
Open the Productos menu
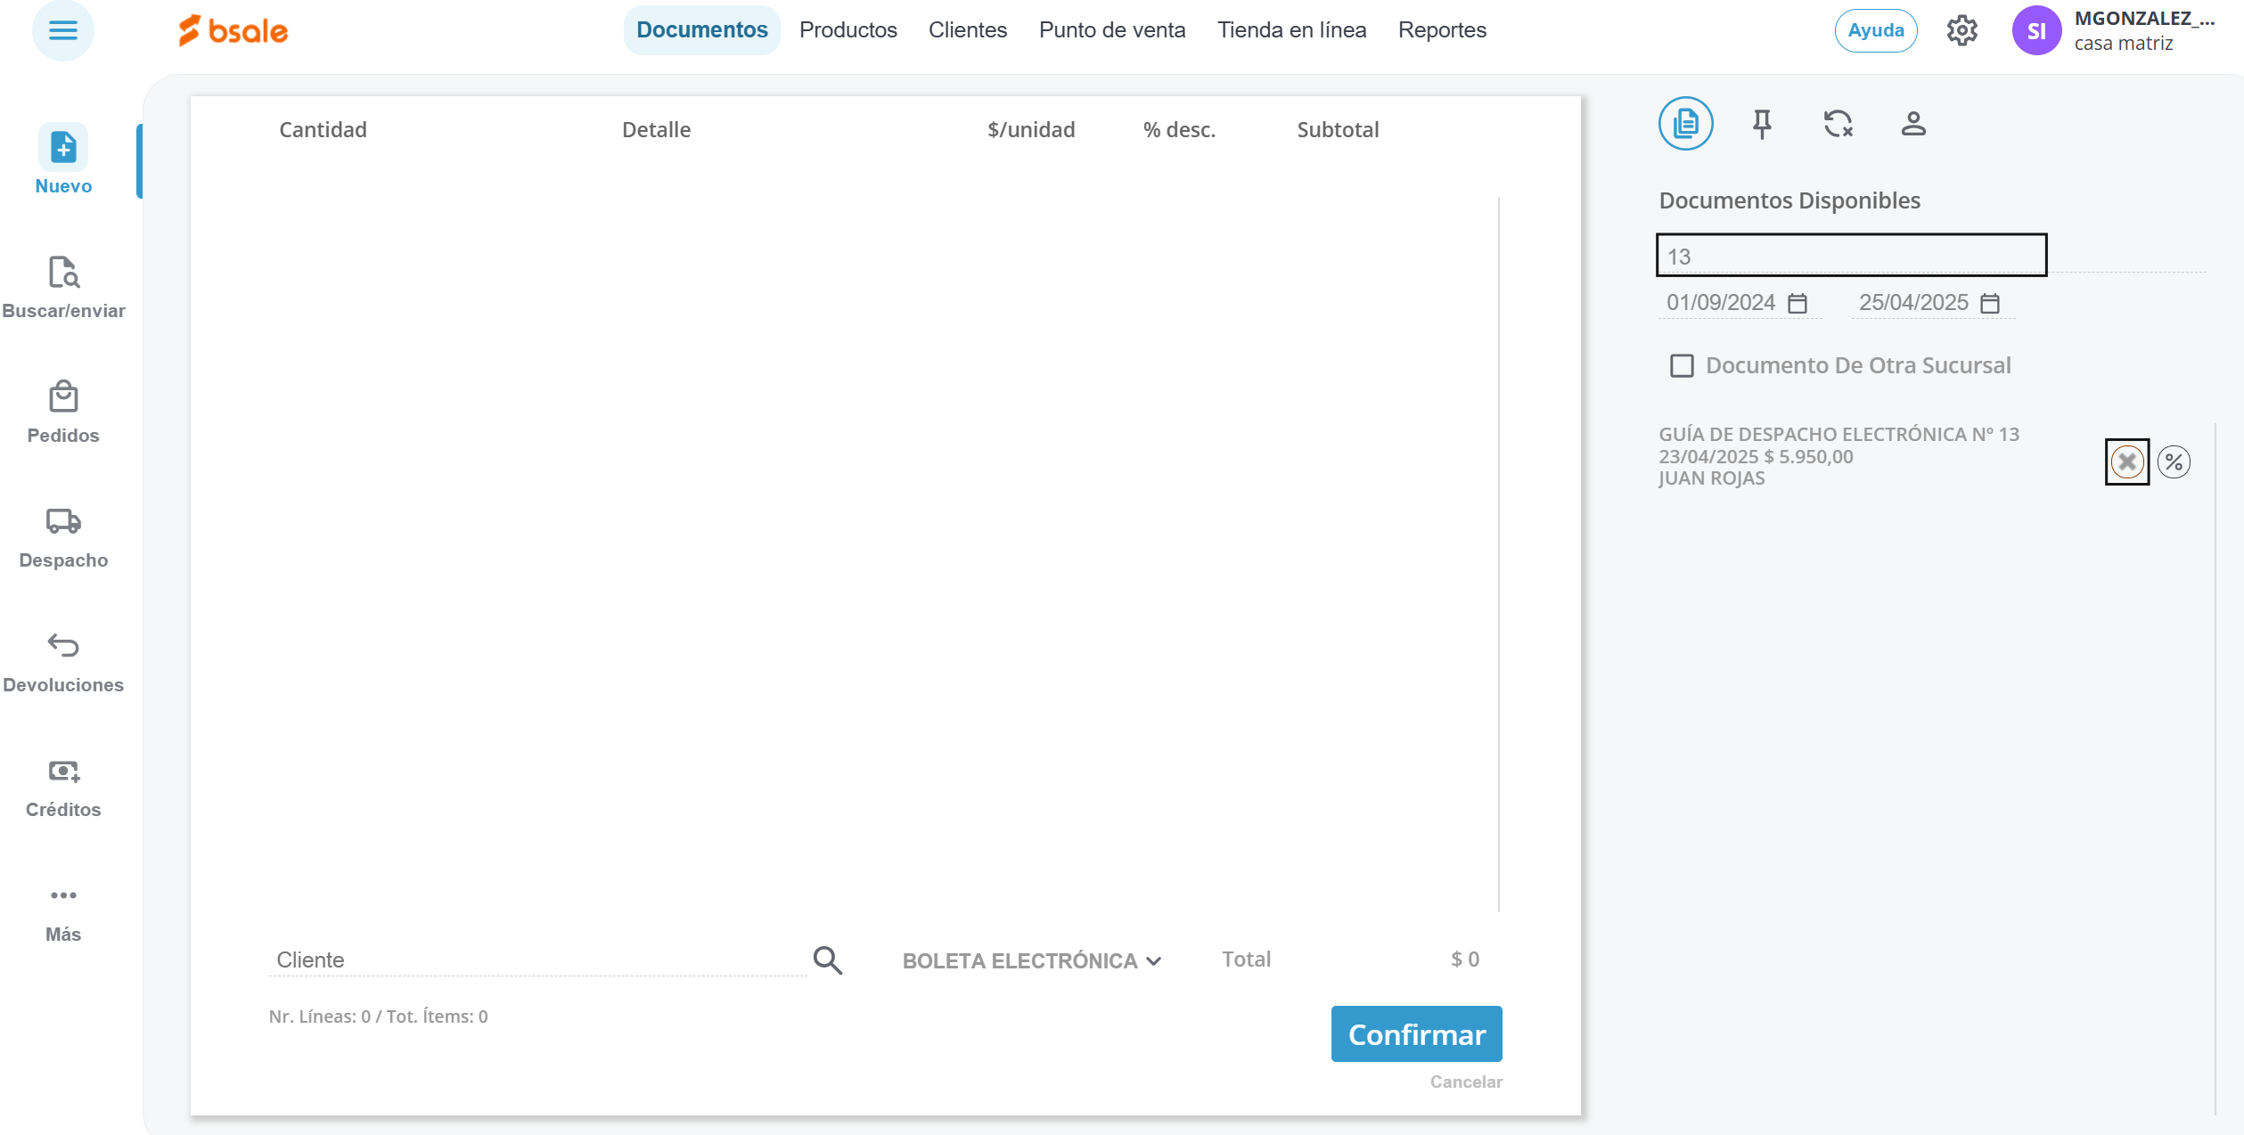click(848, 30)
